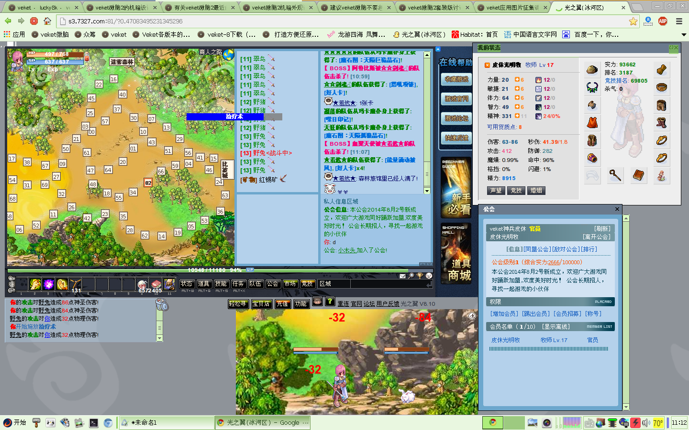The height and width of the screenshot is (430, 689).
Task: Open the terminal icon in taskbar
Action: (x=94, y=423)
